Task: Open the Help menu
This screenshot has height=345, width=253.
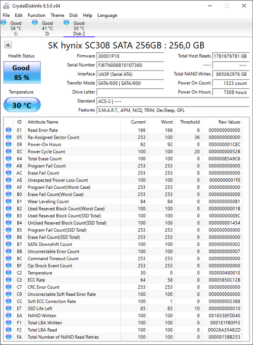Action: (x=87, y=15)
